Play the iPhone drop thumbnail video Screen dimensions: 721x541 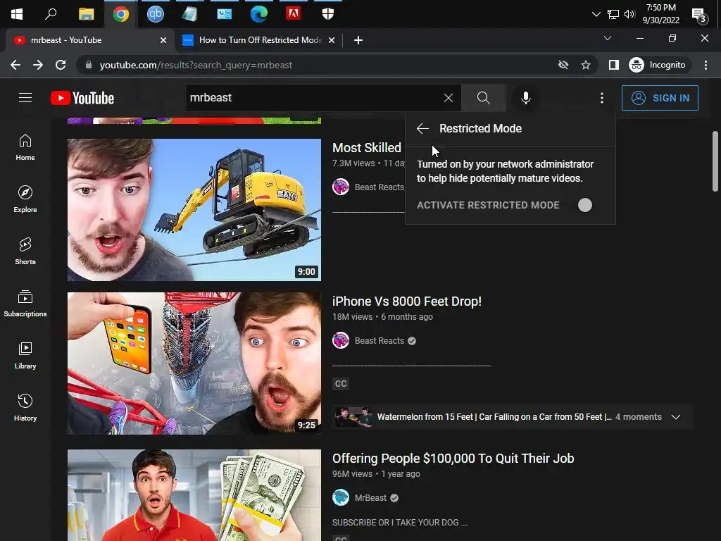pos(194,363)
